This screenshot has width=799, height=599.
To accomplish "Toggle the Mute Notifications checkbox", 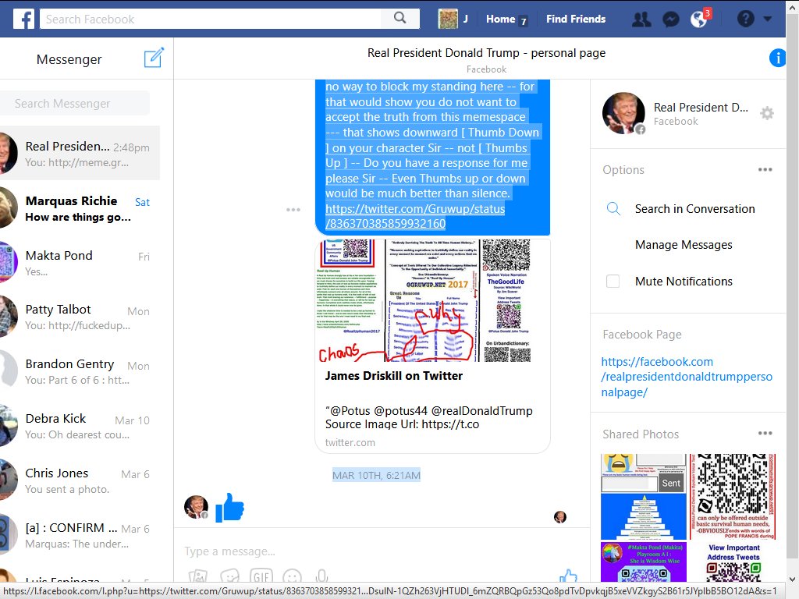I will (613, 281).
